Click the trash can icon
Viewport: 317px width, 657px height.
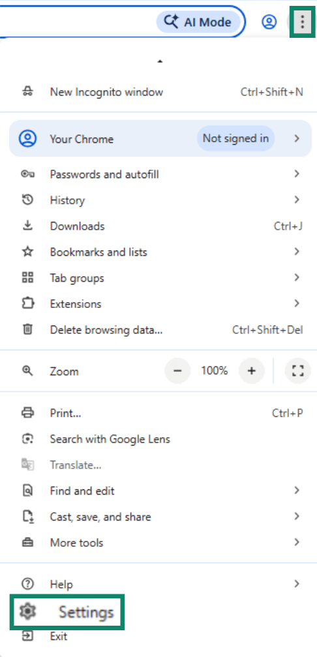(x=27, y=329)
